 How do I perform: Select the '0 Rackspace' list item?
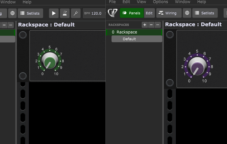134,32
